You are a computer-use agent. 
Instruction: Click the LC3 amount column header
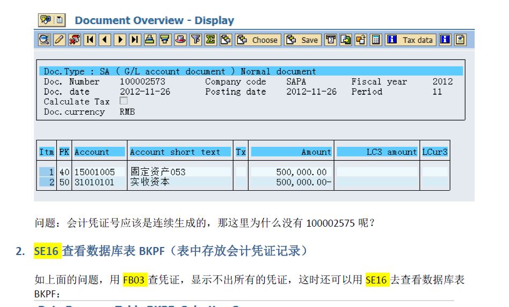[377, 152]
